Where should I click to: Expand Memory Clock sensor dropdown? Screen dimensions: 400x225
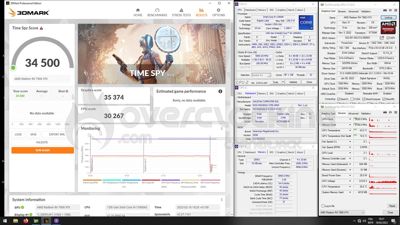[350, 125]
